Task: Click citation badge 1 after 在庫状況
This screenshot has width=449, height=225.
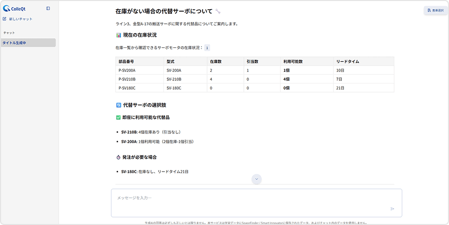Action: 207,48
